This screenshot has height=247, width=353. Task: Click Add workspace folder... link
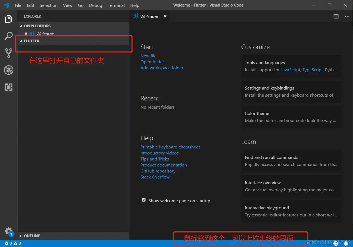(163, 68)
